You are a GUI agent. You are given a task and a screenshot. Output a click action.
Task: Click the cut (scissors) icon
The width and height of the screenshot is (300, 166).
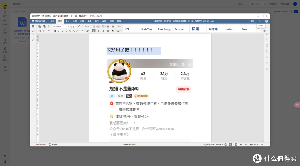pyautogui.click(x=49, y=27)
